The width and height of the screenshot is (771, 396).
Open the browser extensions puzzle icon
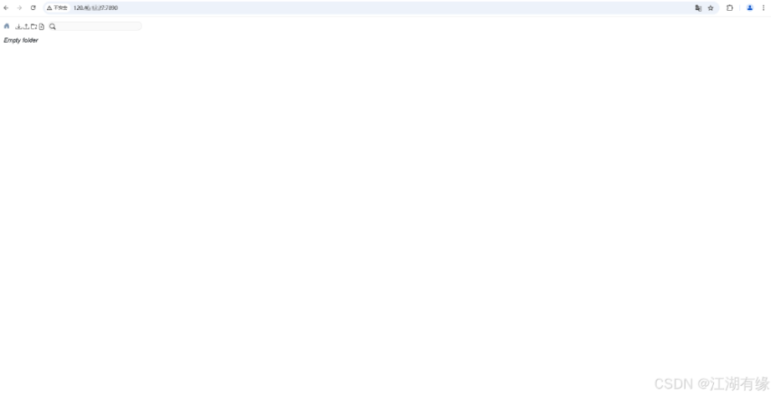click(x=730, y=8)
